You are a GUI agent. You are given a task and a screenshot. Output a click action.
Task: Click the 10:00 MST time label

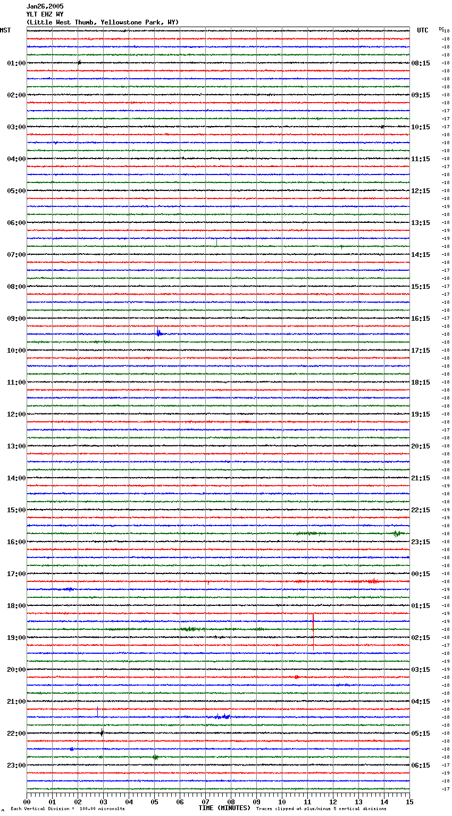click(x=16, y=351)
